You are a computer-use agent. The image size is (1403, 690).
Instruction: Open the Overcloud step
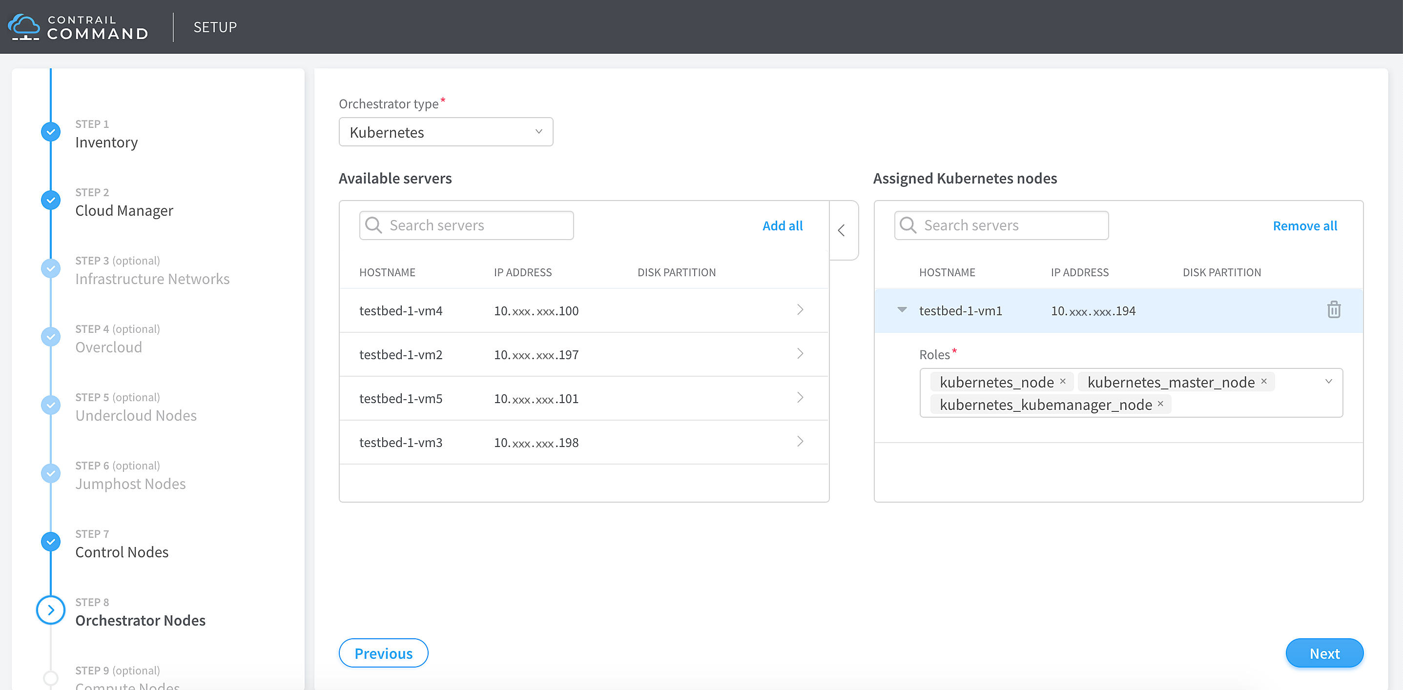[108, 347]
